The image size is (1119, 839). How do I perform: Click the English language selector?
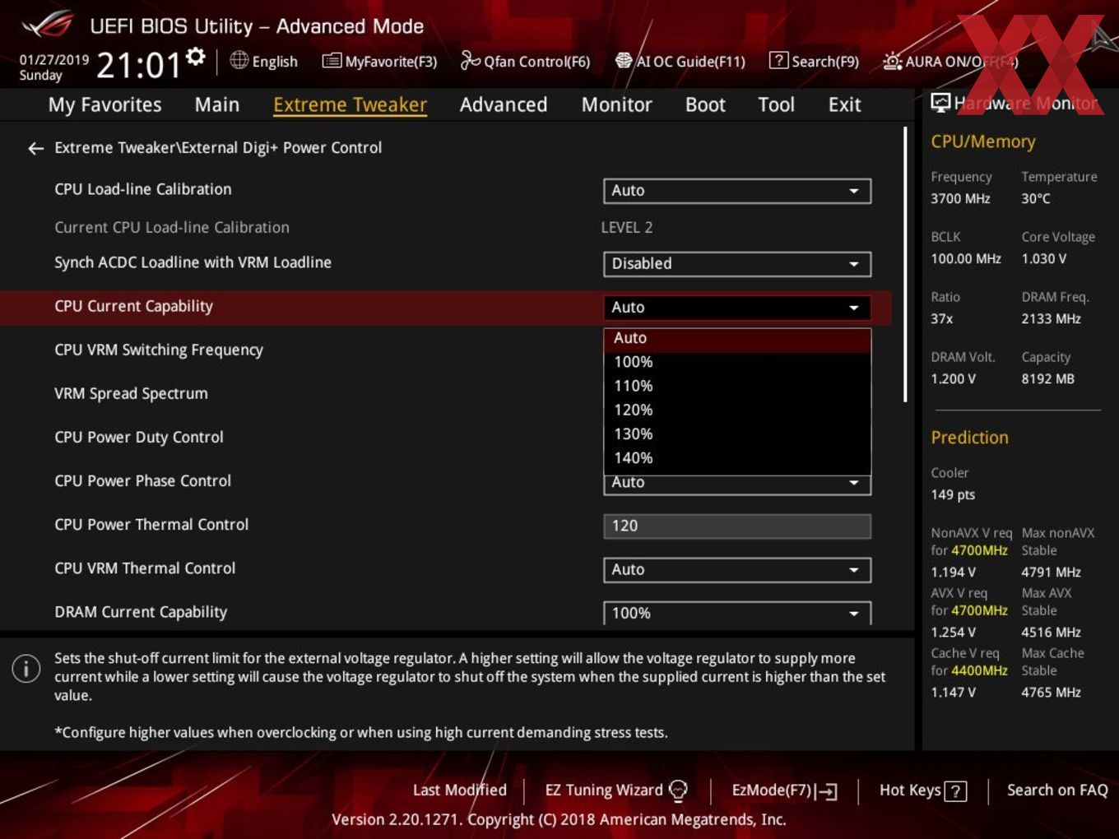pos(263,61)
